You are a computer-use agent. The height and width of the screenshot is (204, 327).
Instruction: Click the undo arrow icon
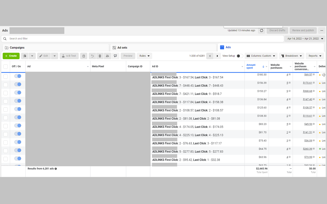pos(92,56)
